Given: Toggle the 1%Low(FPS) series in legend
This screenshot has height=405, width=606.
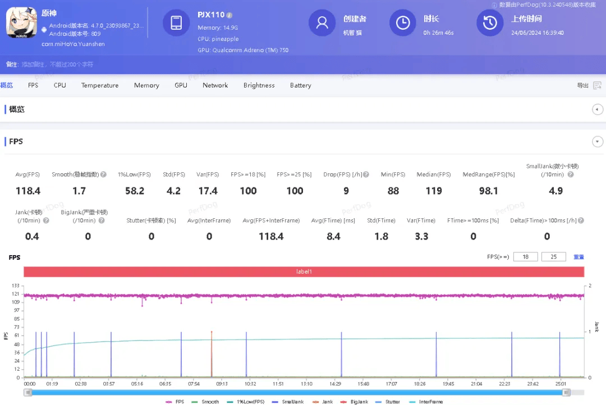Looking at the screenshot, I should [245, 402].
